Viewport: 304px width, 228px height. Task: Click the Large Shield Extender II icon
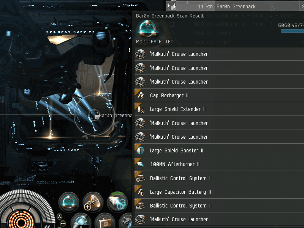click(x=140, y=109)
